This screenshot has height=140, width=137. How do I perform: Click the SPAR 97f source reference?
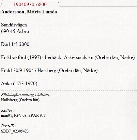pyautogui.click(x=37, y=116)
